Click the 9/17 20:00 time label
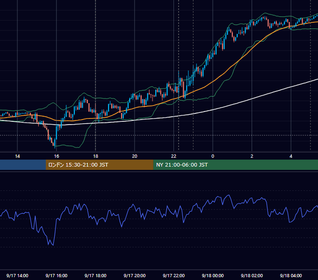This screenshot has width=318, height=280. click(x=135, y=275)
